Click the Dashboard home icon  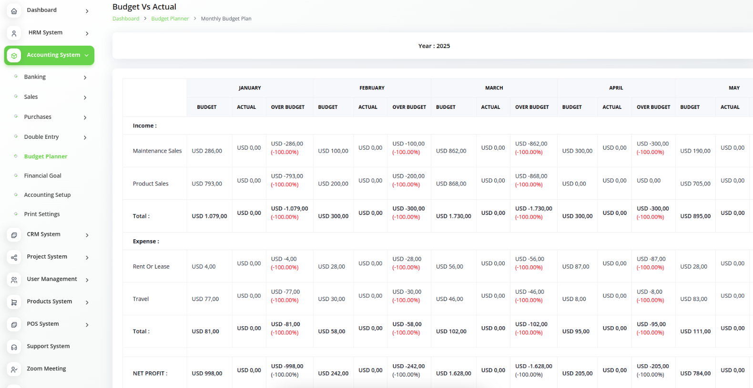pyautogui.click(x=14, y=11)
